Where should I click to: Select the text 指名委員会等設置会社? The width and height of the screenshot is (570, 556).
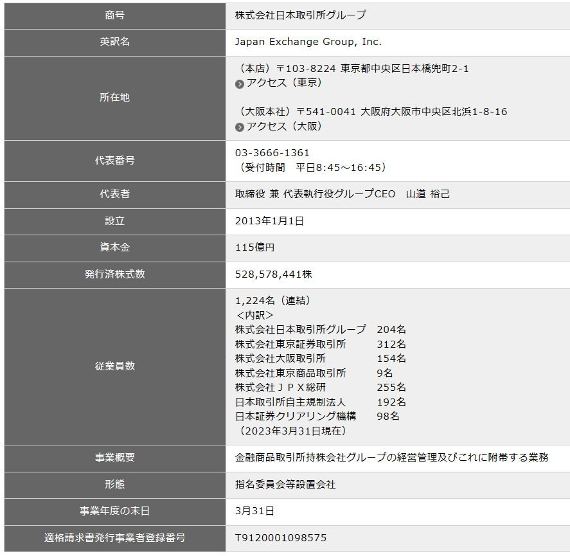tap(285, 485)
